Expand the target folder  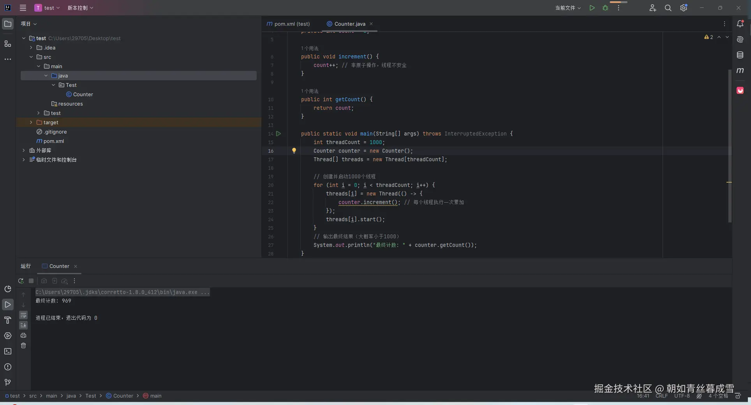point(31,122)
